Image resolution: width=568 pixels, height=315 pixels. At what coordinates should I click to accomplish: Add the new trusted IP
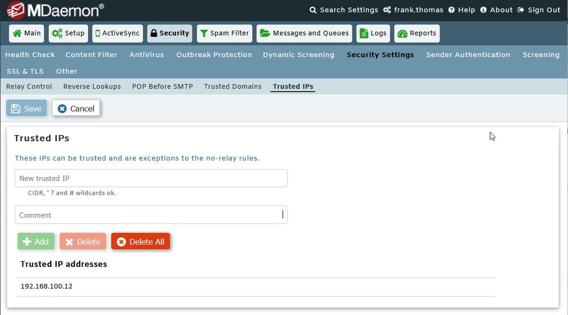[x=36, y=242]
